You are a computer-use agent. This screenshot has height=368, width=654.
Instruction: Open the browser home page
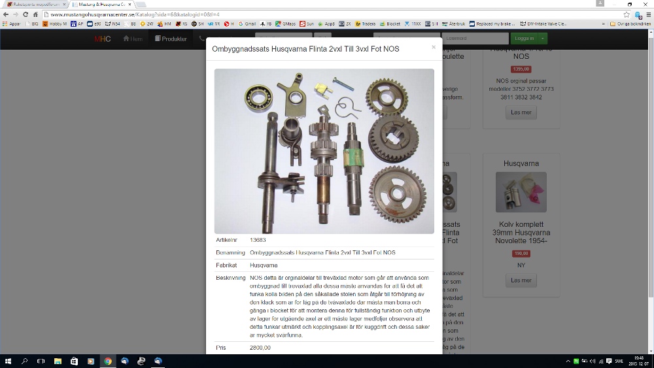35,14
